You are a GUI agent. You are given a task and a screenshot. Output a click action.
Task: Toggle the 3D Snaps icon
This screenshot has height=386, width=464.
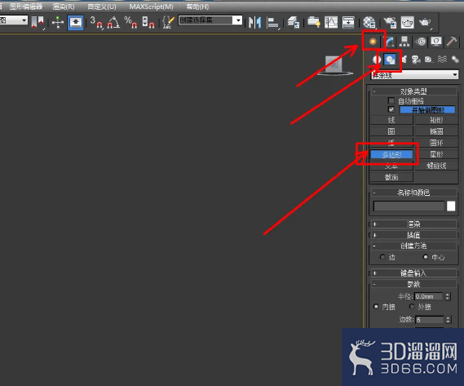(x=96, y=22)
